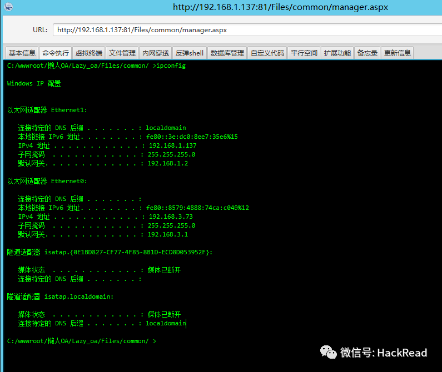Click the URL input field
442x372 pixels.
247,30
